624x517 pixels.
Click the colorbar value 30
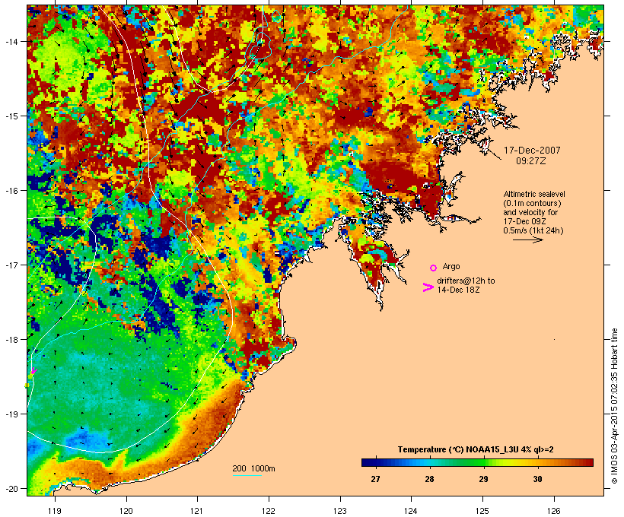(538, 479)
